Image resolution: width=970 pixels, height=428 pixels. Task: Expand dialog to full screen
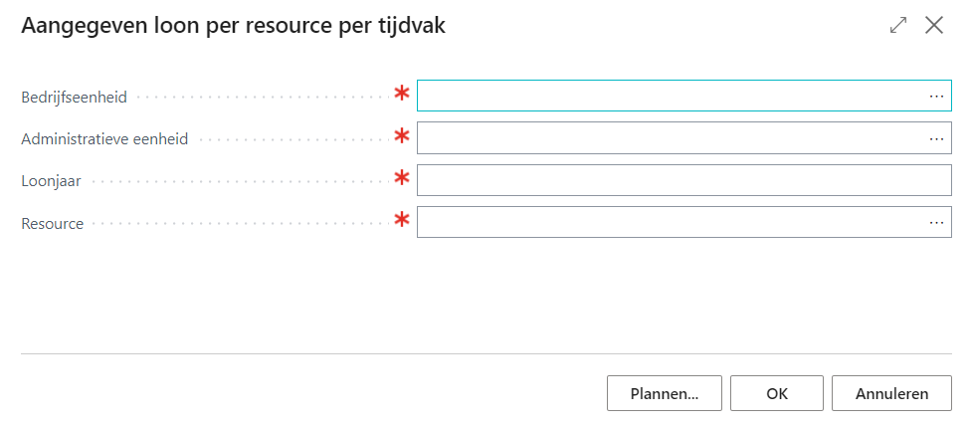pyautogui.click(x=898, y=26)
